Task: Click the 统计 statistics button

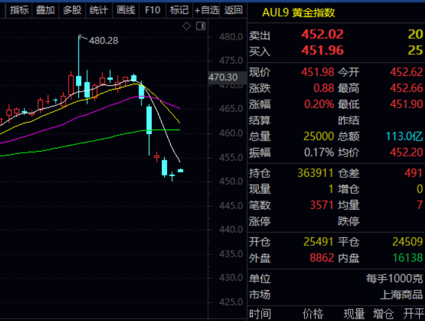Action: coord(98,10)
